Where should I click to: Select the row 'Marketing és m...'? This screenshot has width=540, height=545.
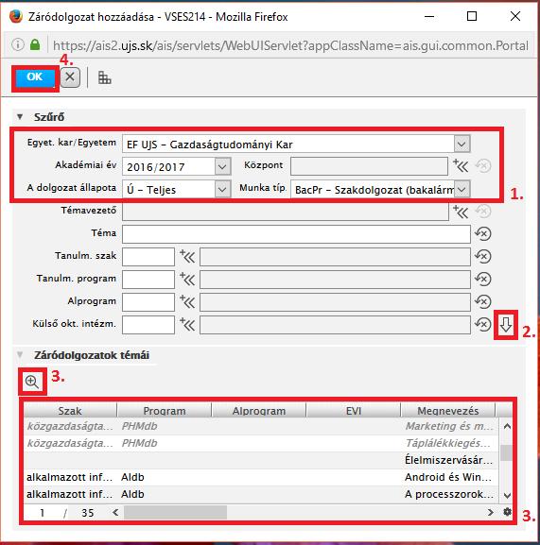261,426
